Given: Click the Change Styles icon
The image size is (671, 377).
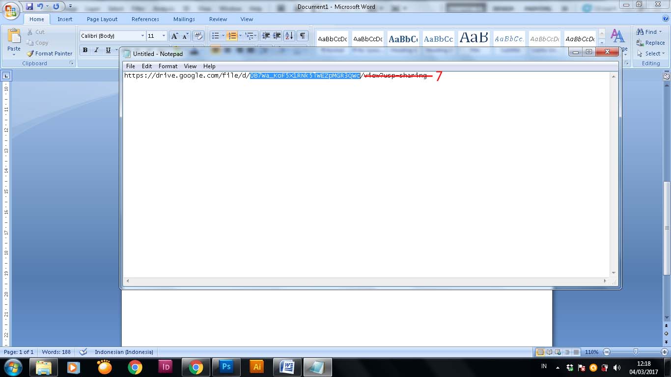Looking at the screenshot, I should (617, 36).
